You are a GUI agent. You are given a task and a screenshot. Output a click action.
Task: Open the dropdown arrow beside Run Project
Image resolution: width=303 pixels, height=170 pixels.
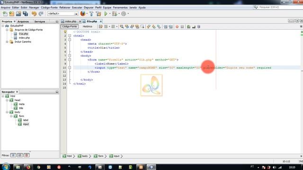pyautogui.click(x=110, y=14)
